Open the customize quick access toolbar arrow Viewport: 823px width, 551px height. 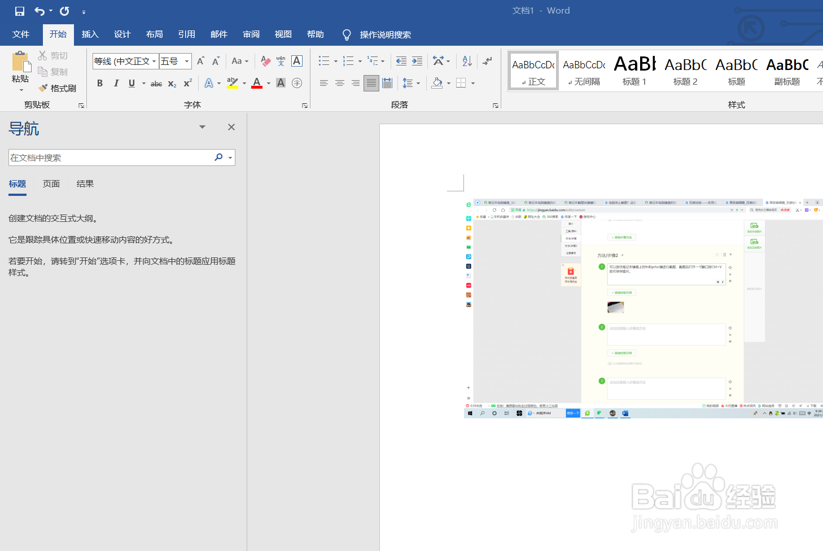pos(84,12)
